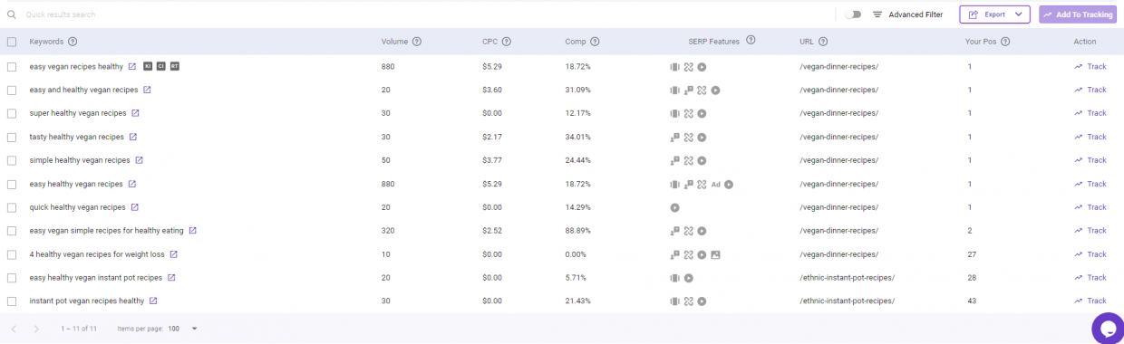Check the 'simple healthy vegan recipes' row

point(12,160)
